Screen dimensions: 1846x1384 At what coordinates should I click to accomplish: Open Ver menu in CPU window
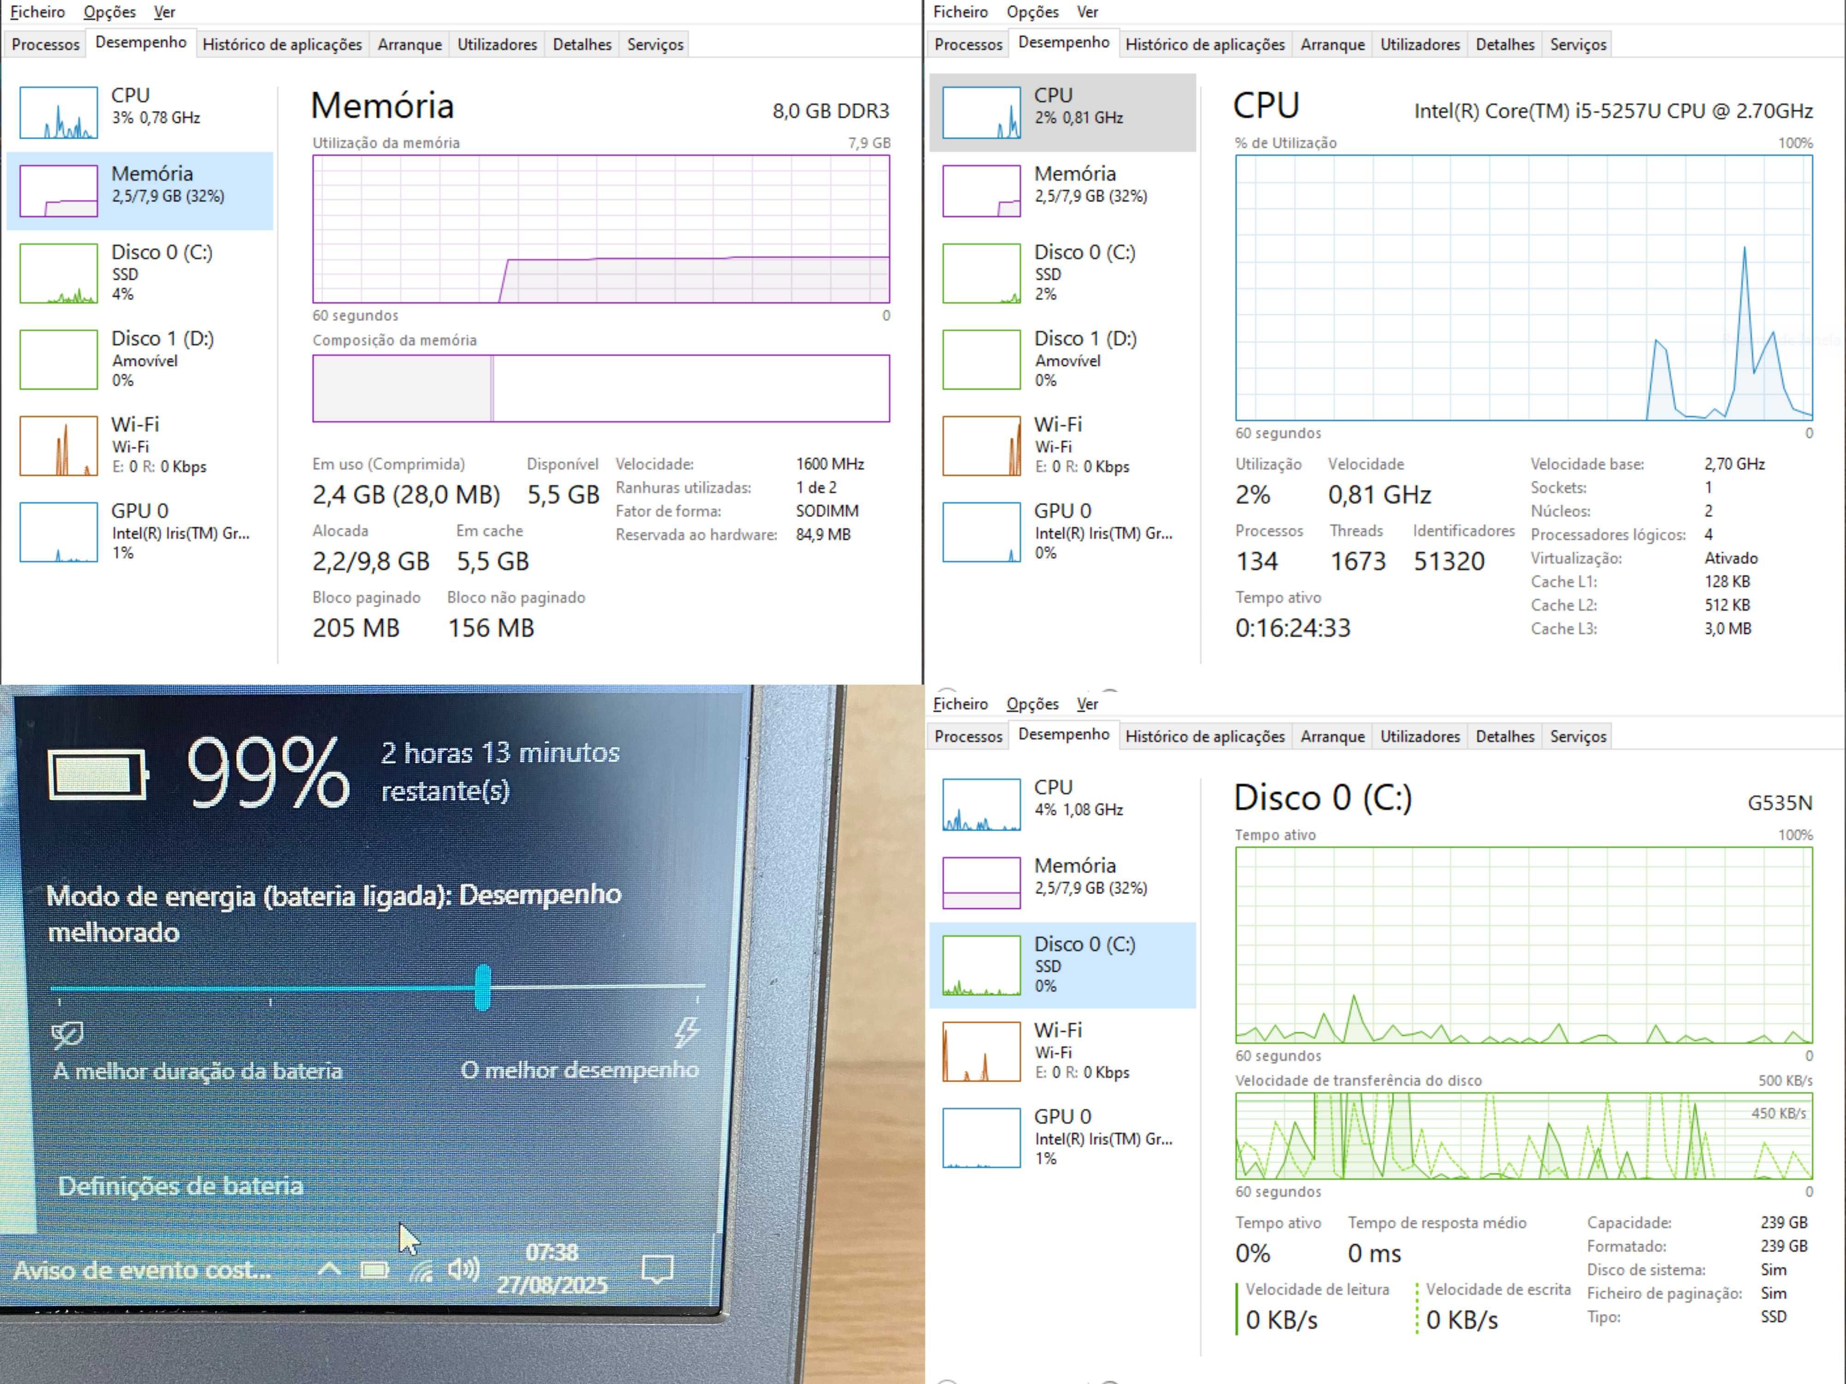click(x=1087, y=12)
